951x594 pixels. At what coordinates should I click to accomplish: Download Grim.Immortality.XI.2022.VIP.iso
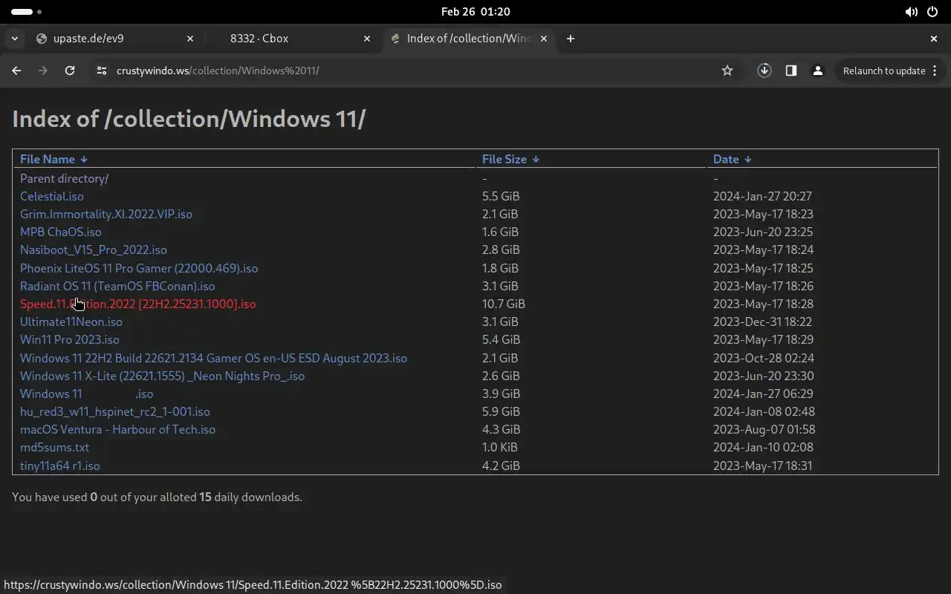(106, 214)
